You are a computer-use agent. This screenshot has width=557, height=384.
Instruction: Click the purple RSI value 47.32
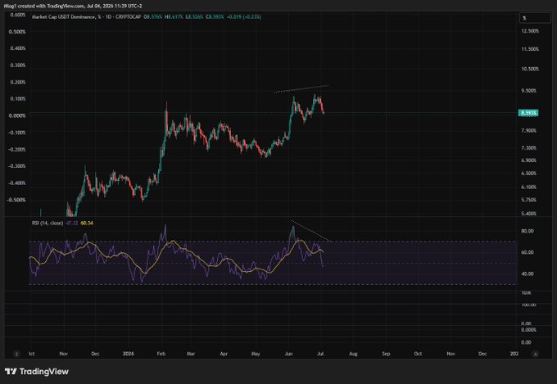pos(72,223)
